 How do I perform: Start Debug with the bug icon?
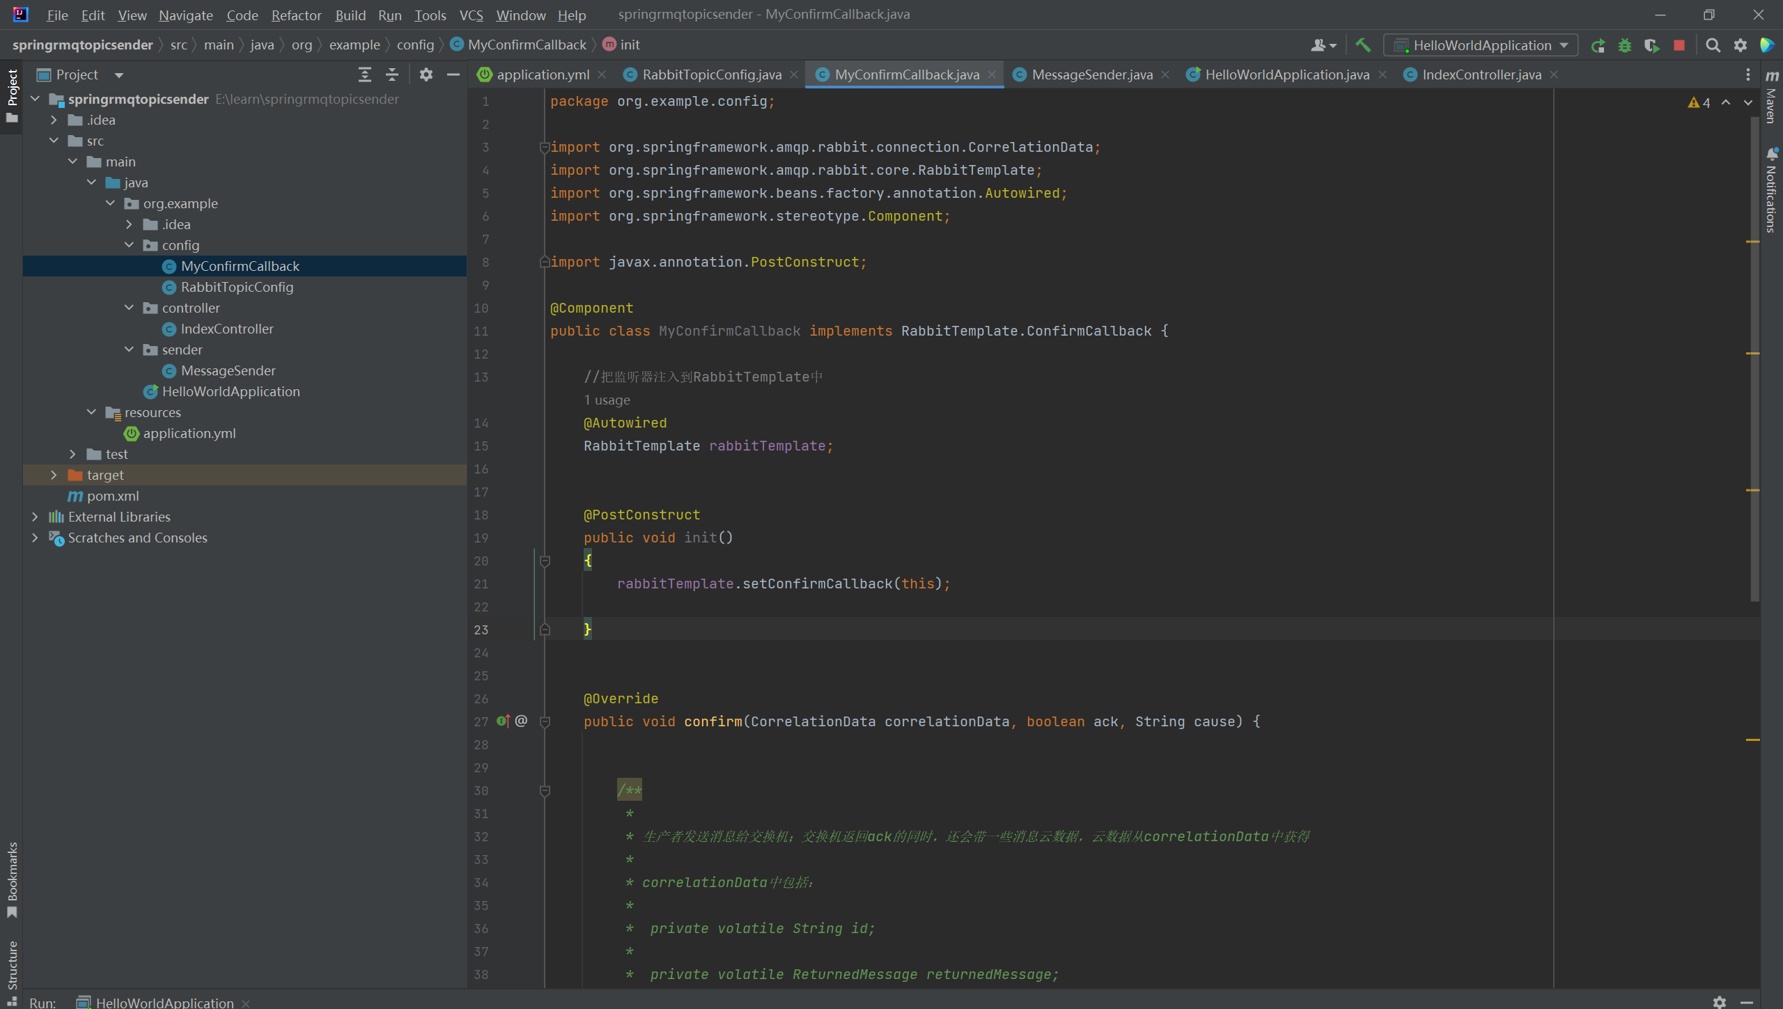click(1625, 45)
